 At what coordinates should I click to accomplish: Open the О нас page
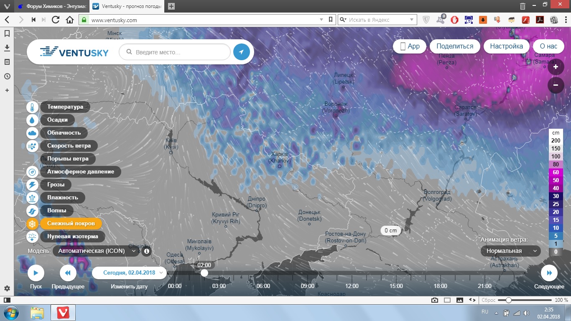coord(548,46)
